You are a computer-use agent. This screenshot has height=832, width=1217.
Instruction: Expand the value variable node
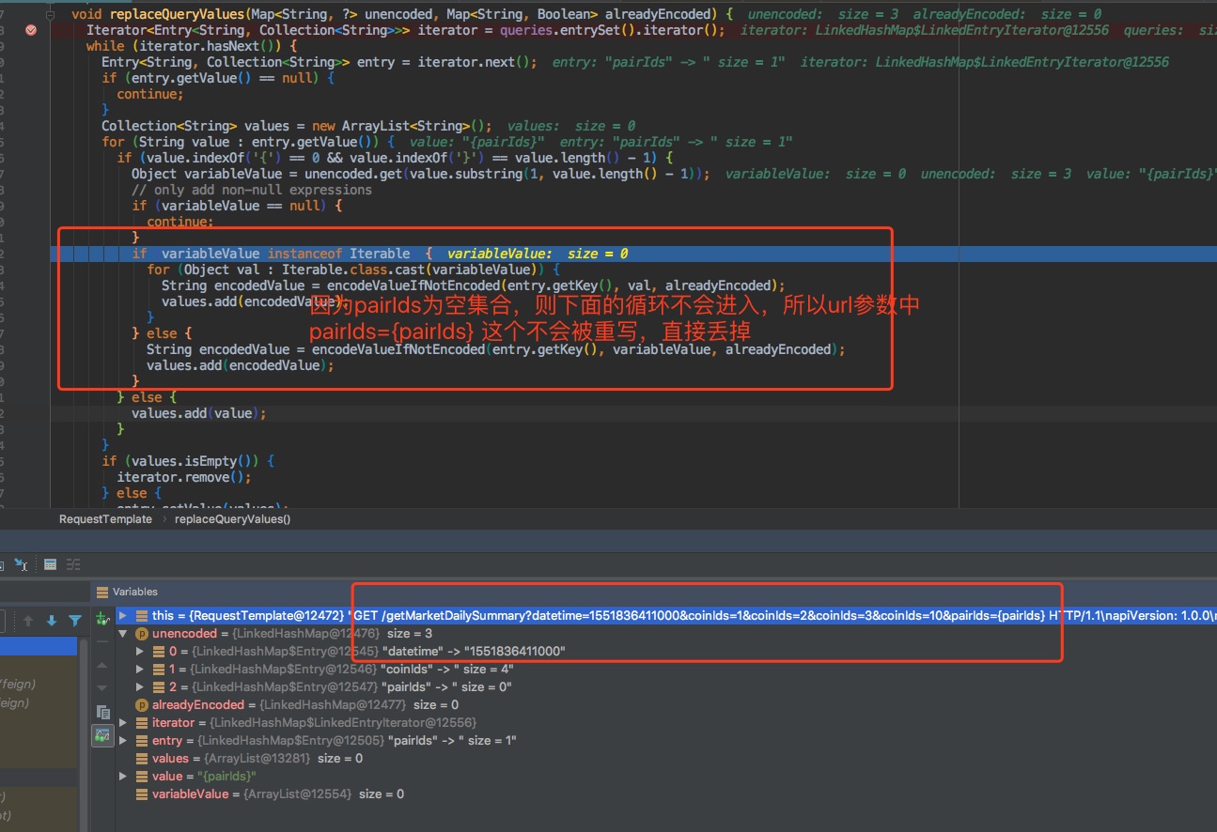click(x=123, y=776)
